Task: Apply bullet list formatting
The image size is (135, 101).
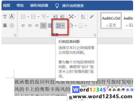Action: point(23,17)
